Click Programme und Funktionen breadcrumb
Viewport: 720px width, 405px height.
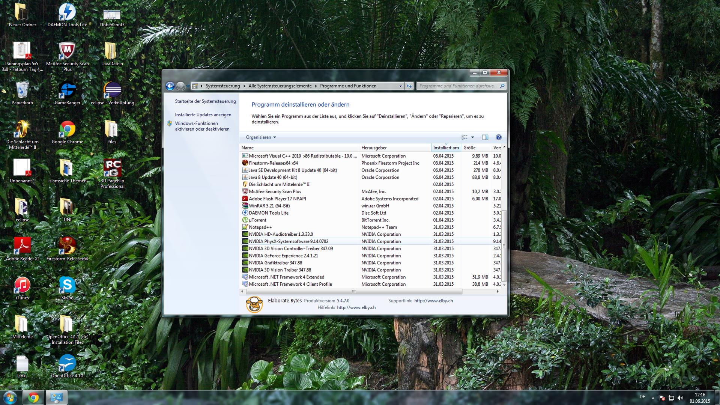pos(348,86)
